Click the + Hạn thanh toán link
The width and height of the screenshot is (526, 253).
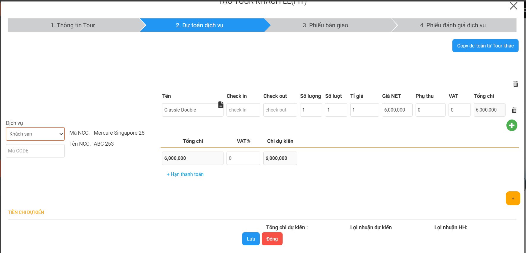[185, 174]
